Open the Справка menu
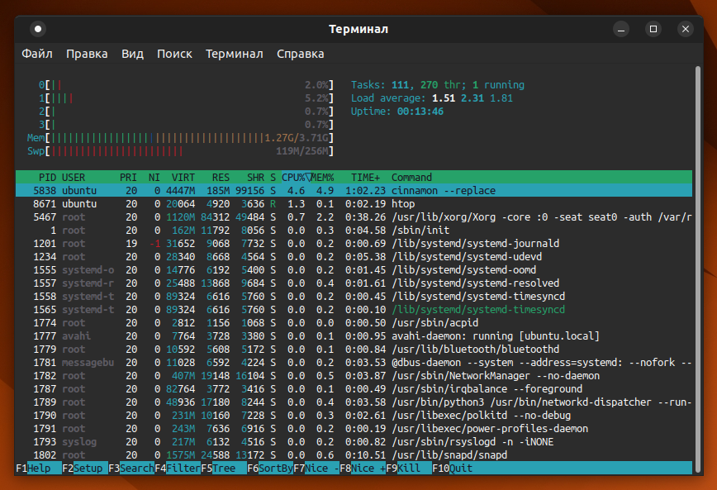Image resolution: width=717 pixels, height=490 pixels. pyautogui.click(x=301, y=54)
